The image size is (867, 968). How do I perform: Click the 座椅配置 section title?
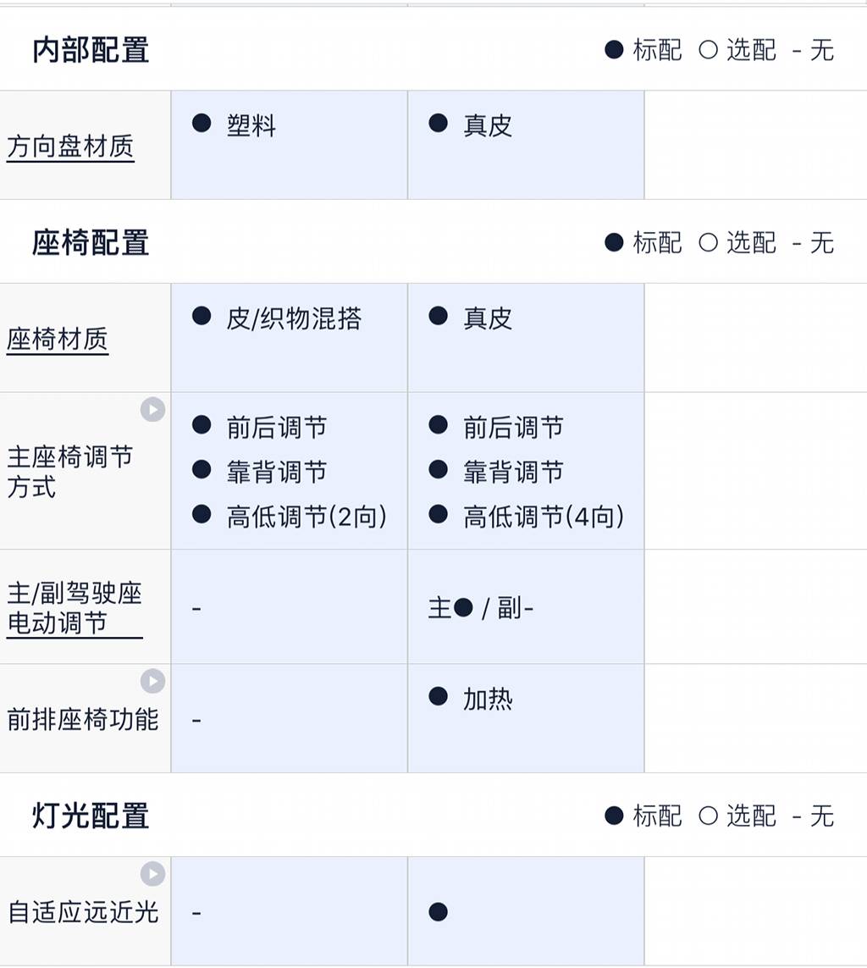(91, 243)
